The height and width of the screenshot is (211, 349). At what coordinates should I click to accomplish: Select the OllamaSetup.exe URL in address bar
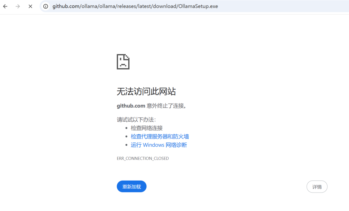click(135, 6)
